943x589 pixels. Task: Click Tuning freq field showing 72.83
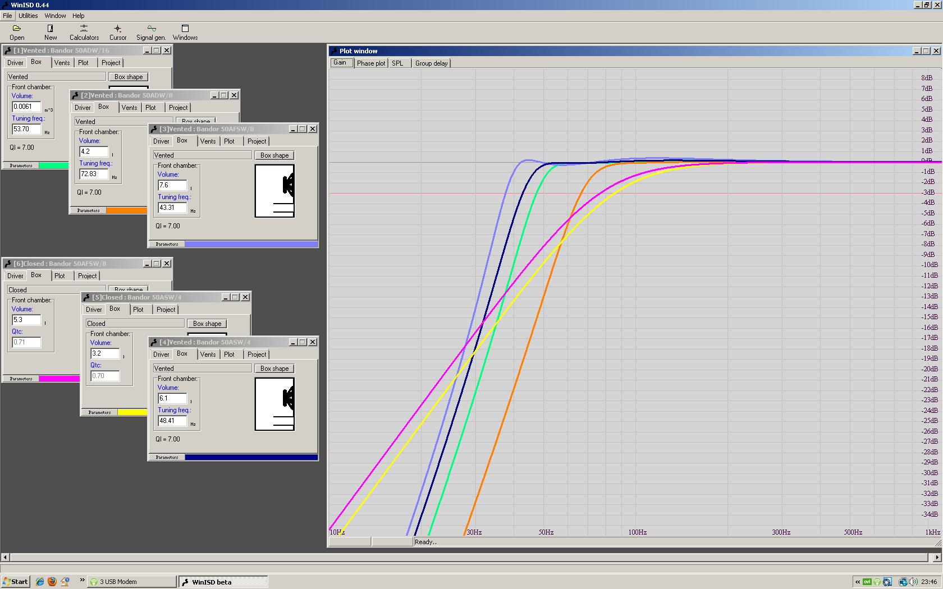coord(94,174)
